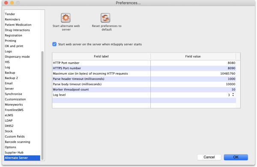Adjust the Log level stepper arrows

coord(233,95)
